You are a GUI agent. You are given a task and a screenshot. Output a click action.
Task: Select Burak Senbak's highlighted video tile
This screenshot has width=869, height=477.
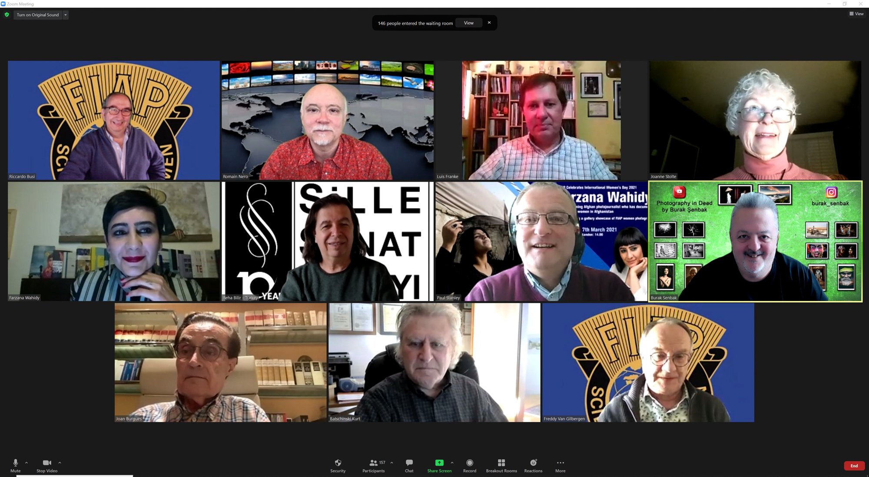click(x=755, y=242)
